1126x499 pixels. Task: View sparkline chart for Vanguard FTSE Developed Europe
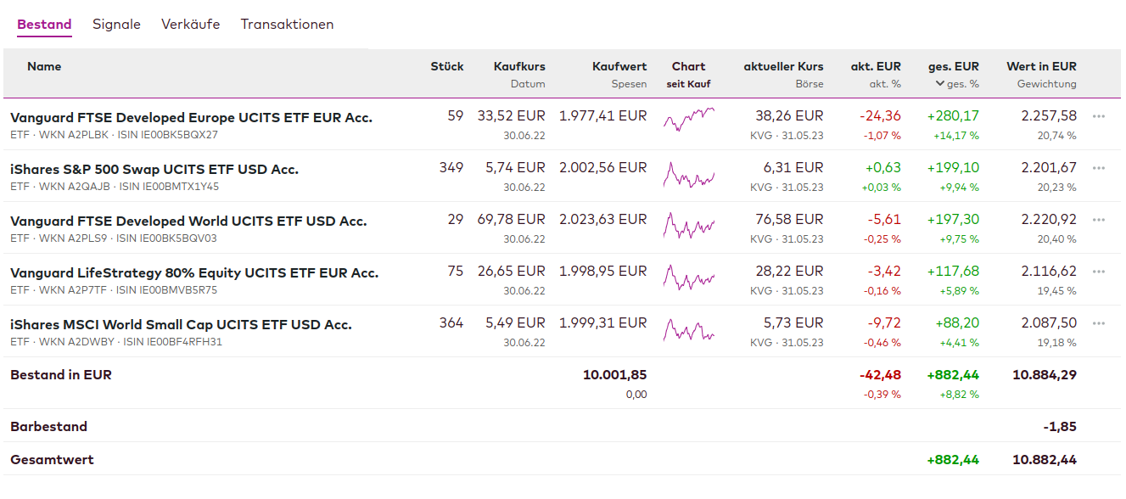689,121
